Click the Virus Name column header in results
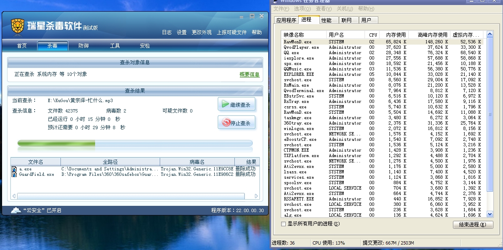Viewport: 503px width, 250px height. [197, 162]
